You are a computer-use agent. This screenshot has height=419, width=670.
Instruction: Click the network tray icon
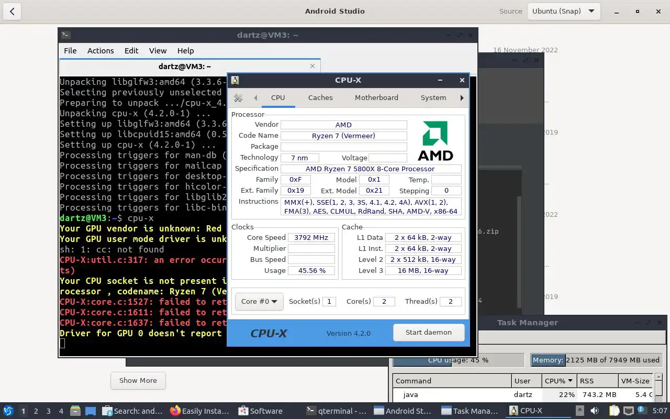[628, 411]
